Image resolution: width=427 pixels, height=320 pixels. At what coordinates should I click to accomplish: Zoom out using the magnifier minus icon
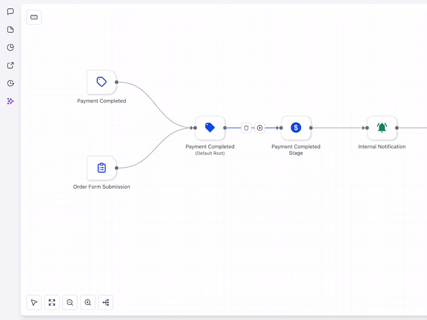point(70,302)
